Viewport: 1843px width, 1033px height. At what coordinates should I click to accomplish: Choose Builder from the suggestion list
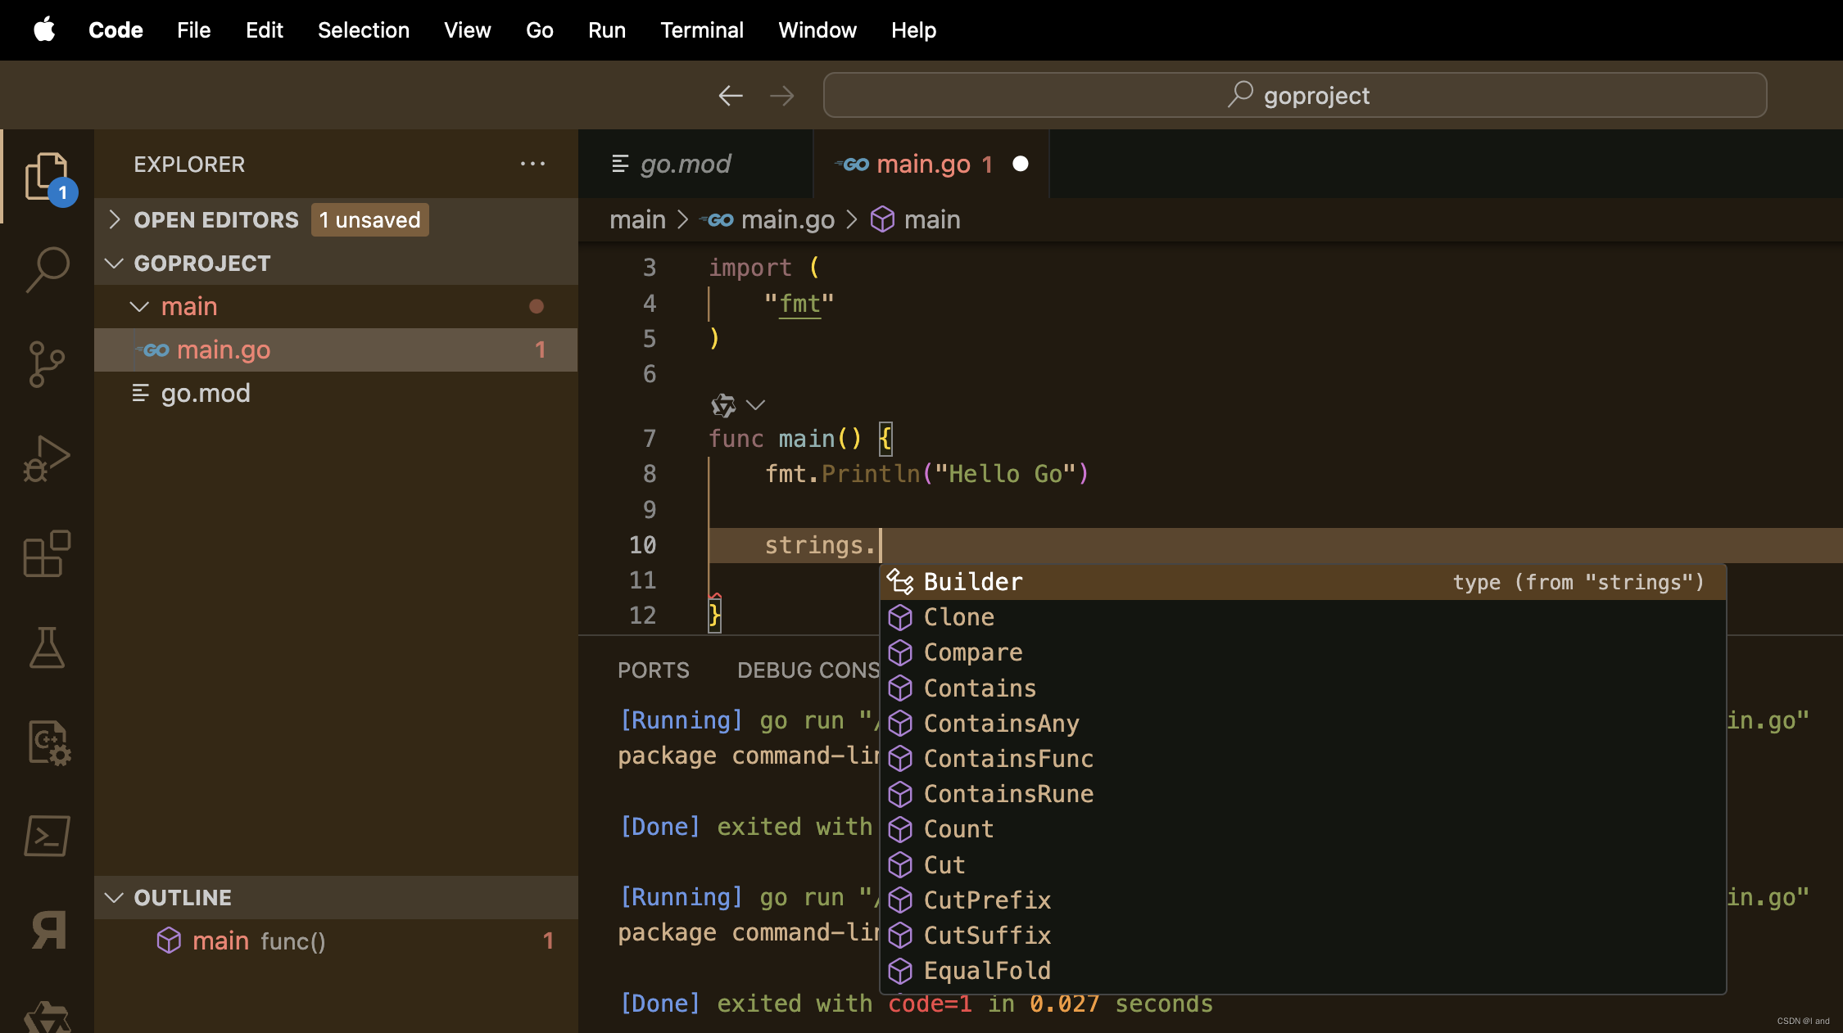coord(1302,582)
